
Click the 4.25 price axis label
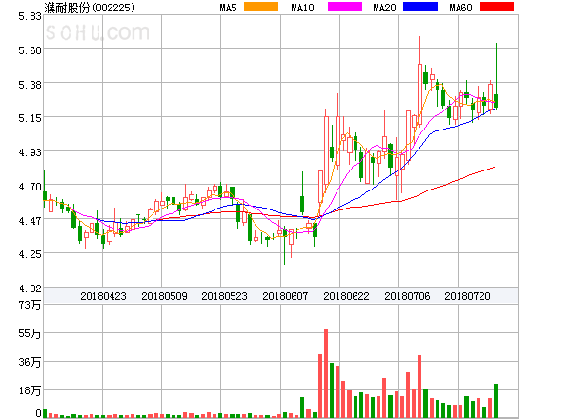[x=30, y=254]
